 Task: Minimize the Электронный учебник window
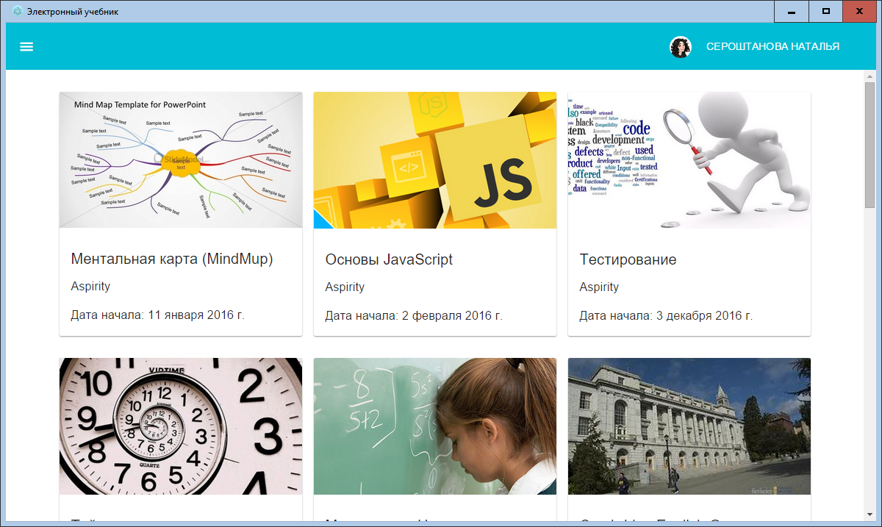coord(792,11)
